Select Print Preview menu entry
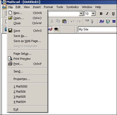This screenshot has height=115, width=117. pos(27,59)
